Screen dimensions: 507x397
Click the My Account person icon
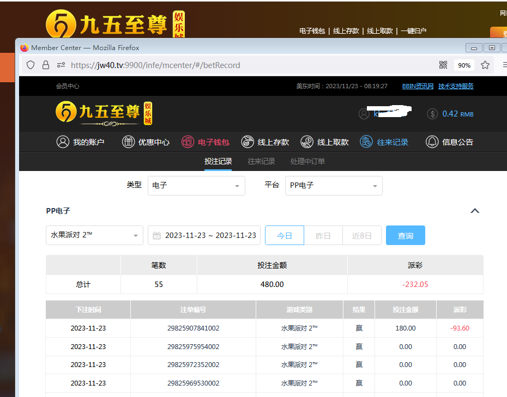63,142
